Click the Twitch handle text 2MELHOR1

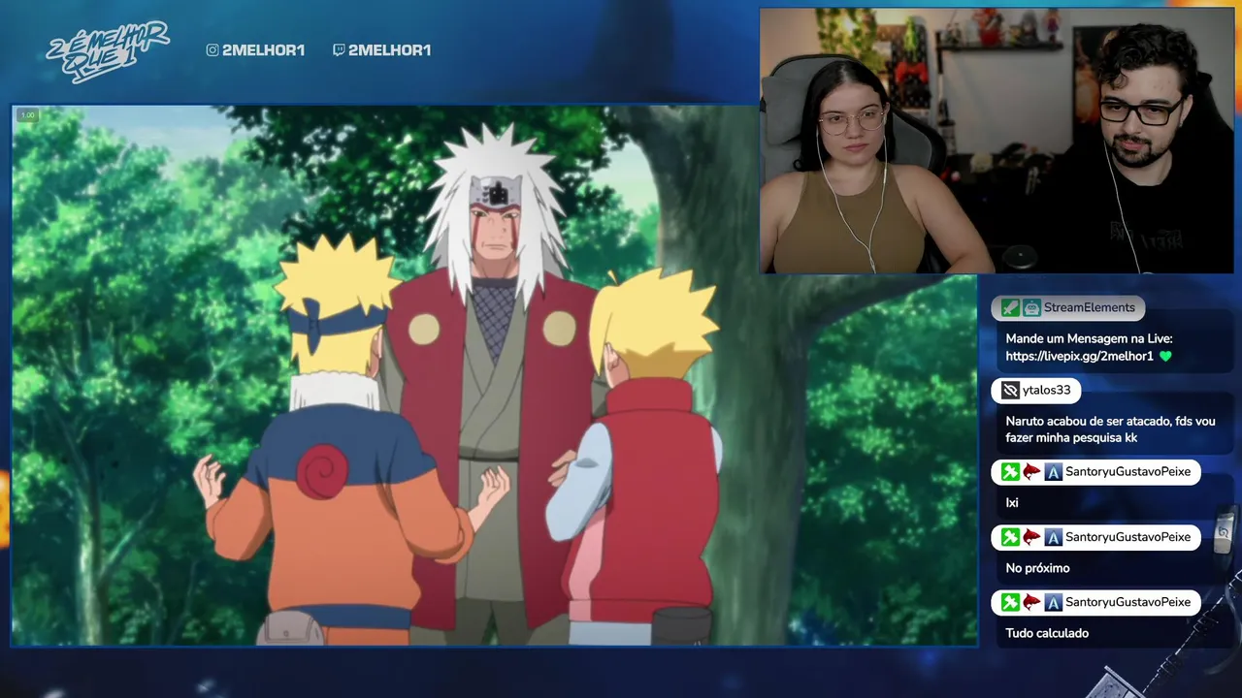pos(389,50)
